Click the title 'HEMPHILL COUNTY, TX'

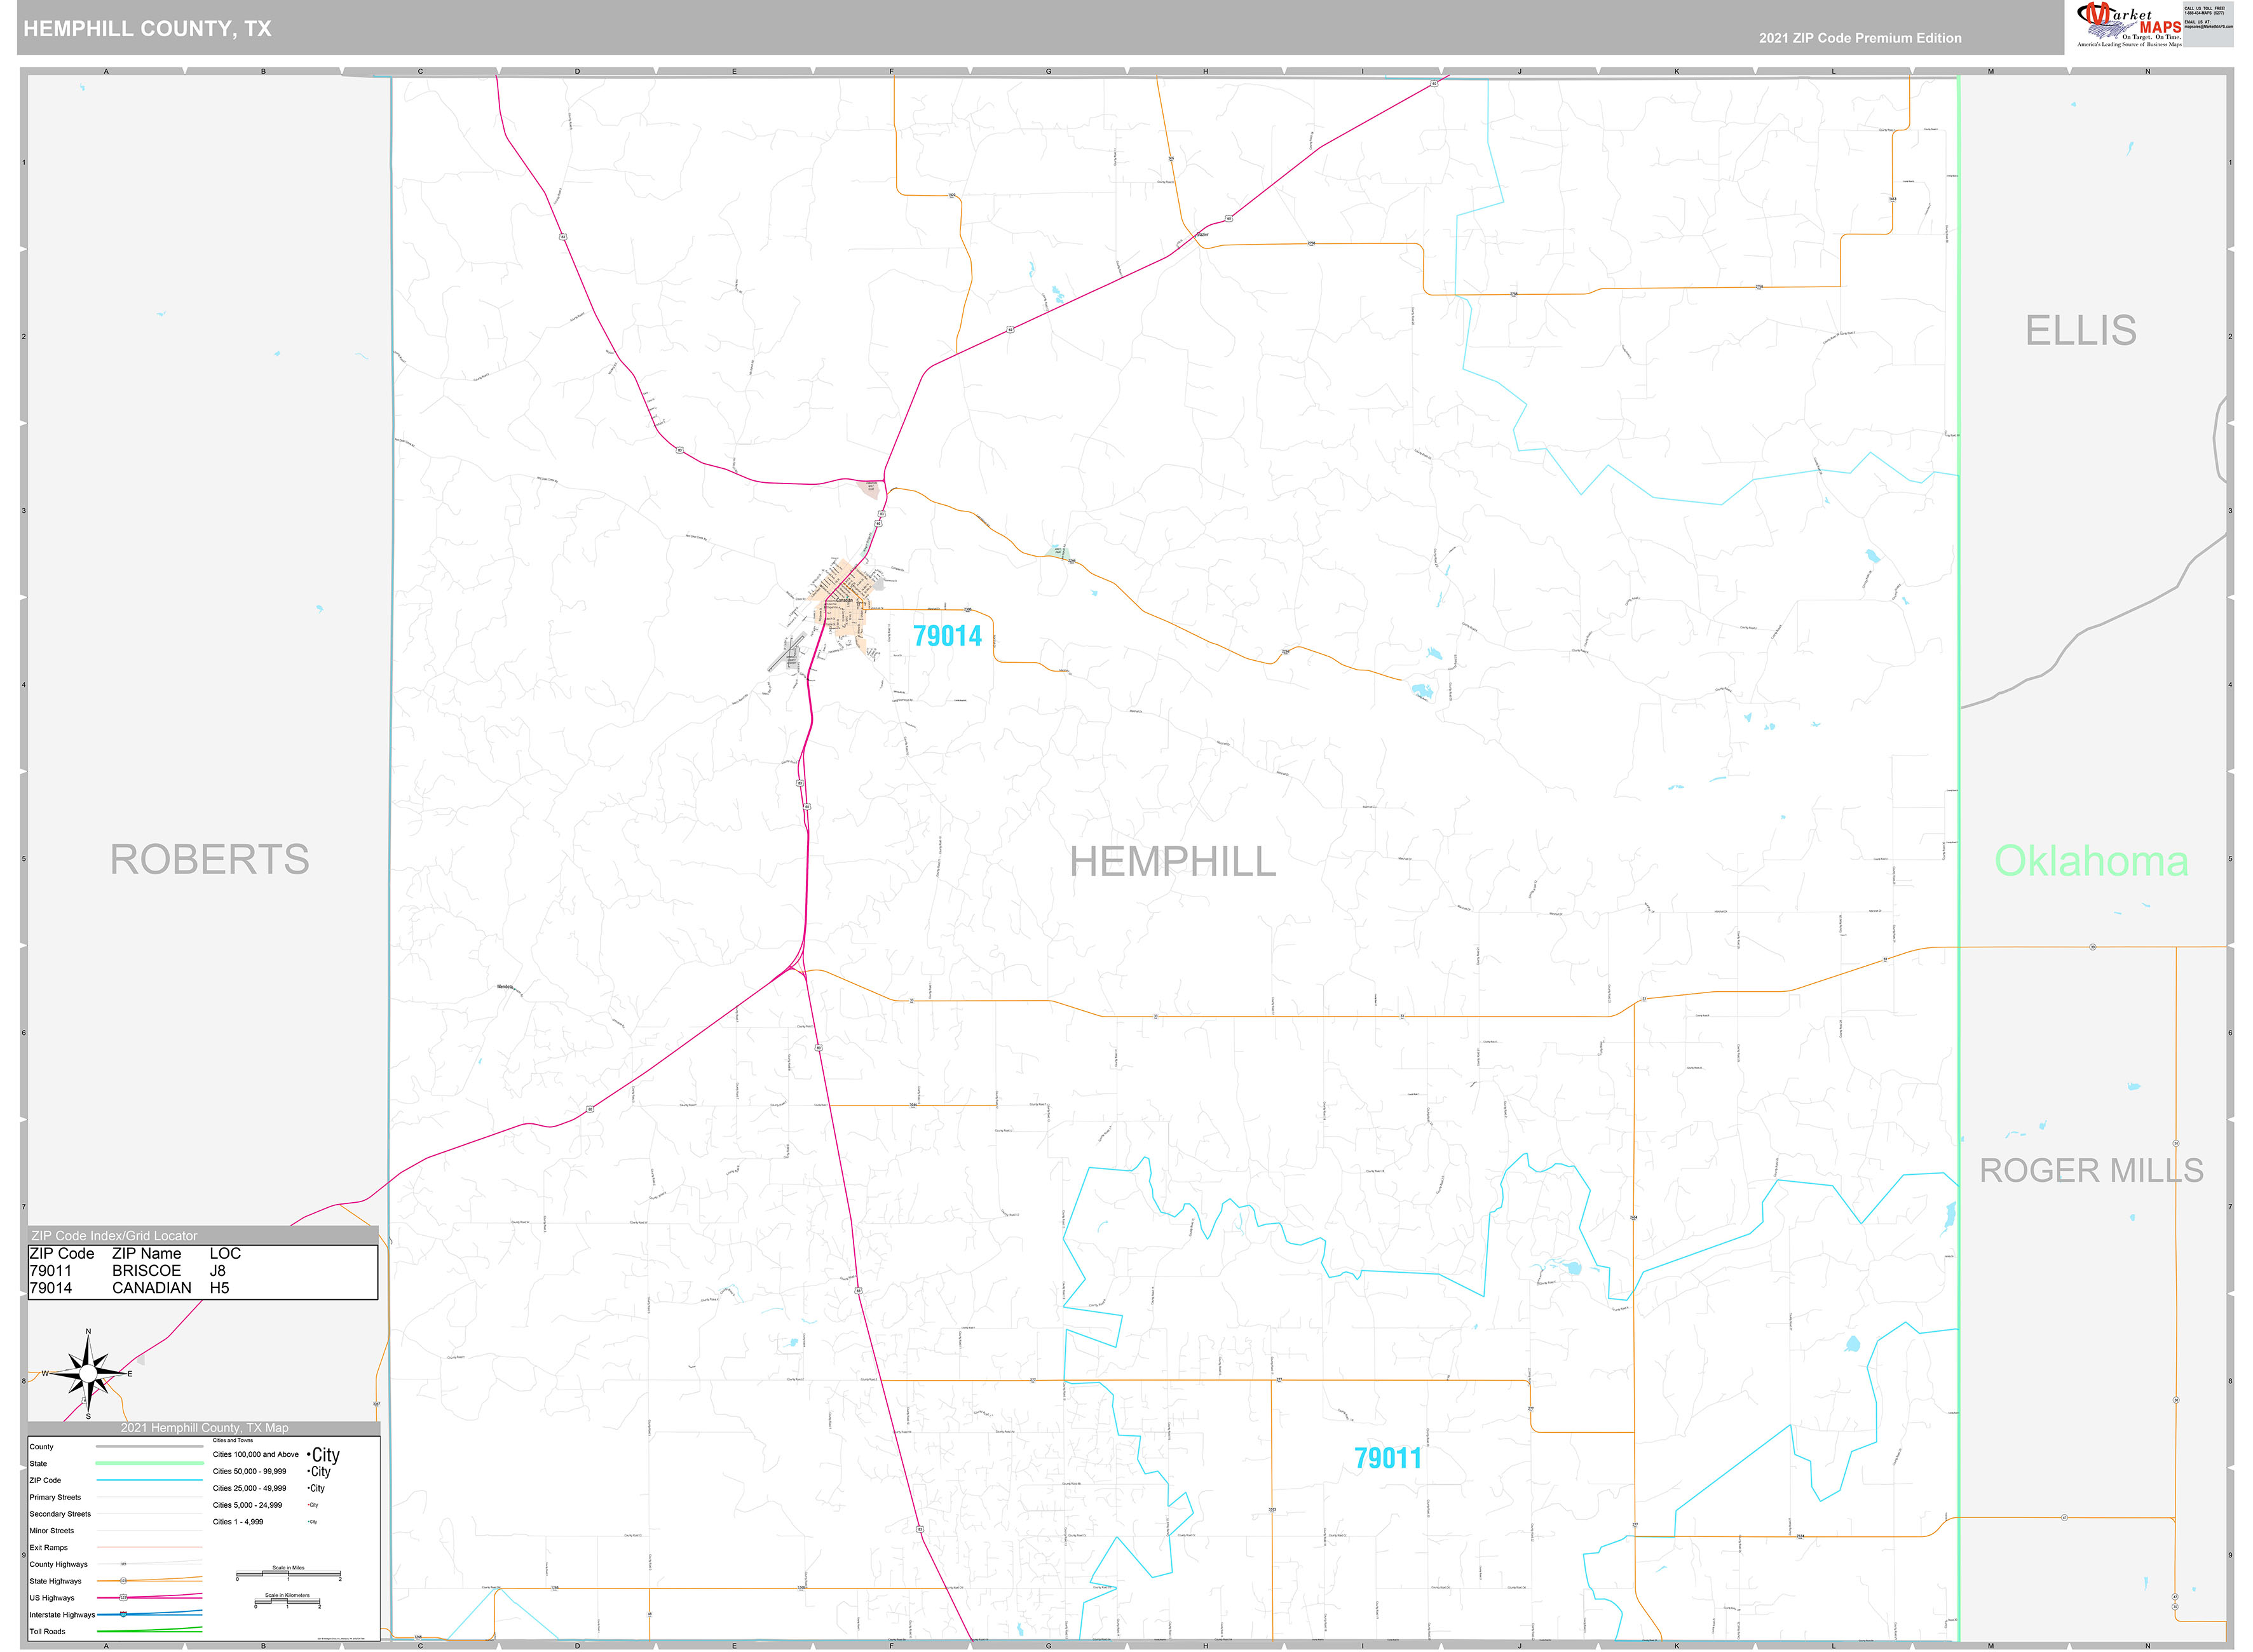click(x=147, y=28)
